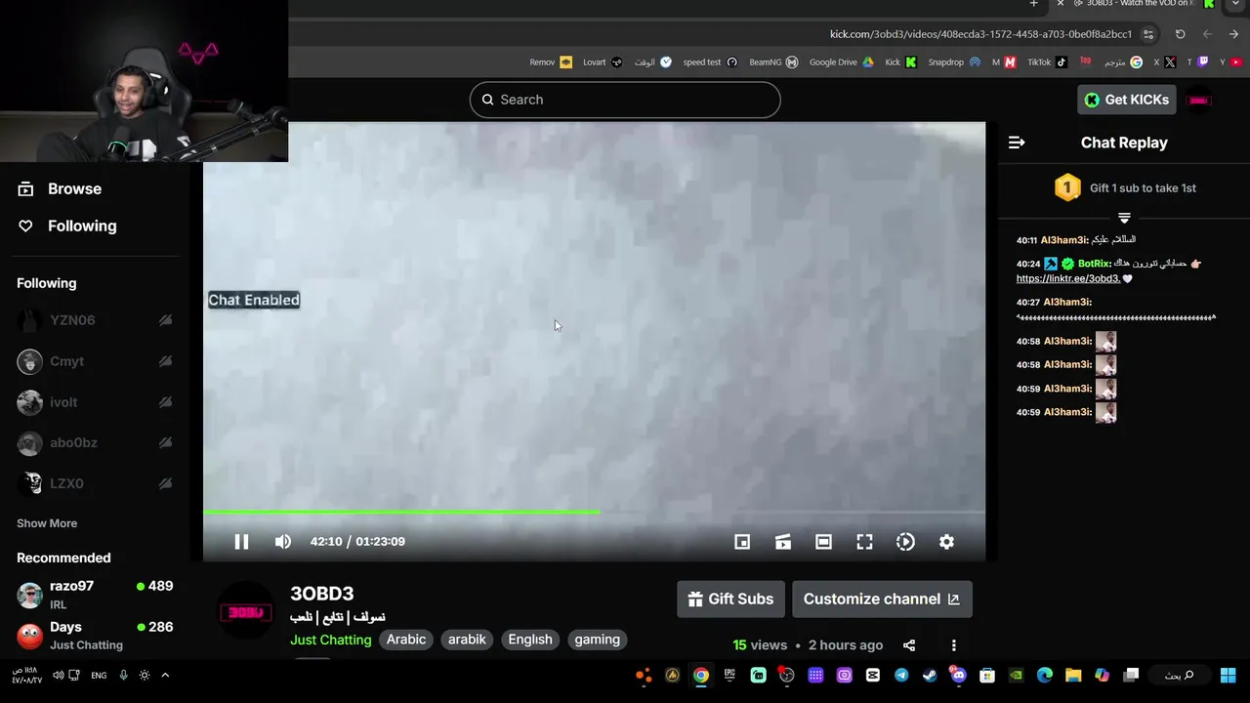Open OBS Studio from the taskbar
The image size is (1250, 703).
pos(787,676)
